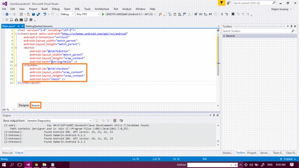This screenshot has height=168, width=299.
Task: Click the Save icon in the toolbar
Action: click(34, 14)
